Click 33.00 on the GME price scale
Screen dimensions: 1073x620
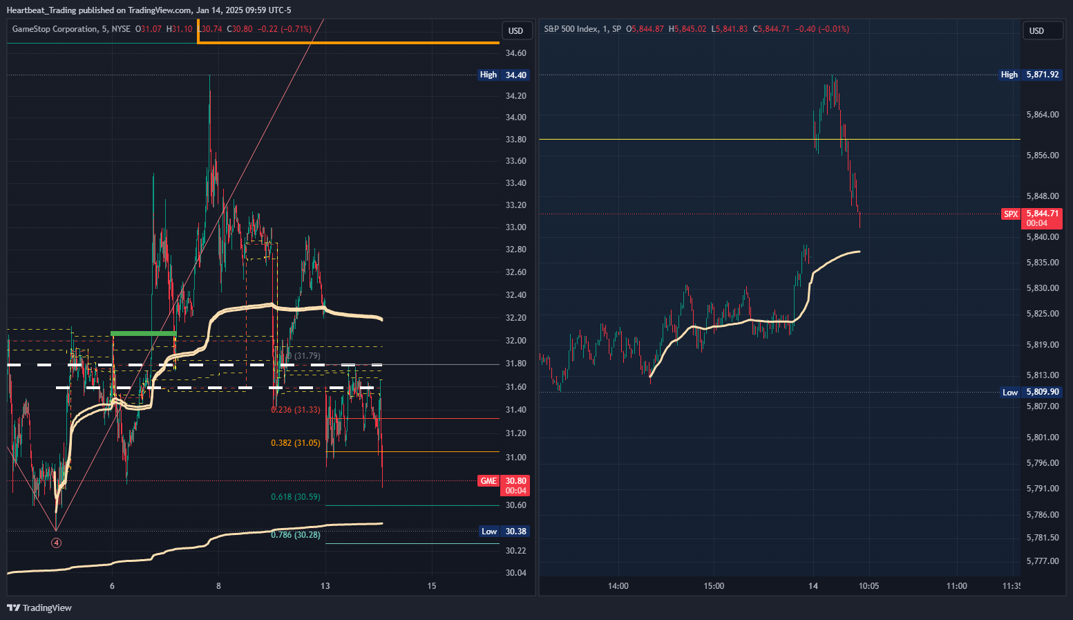(515, 227)
